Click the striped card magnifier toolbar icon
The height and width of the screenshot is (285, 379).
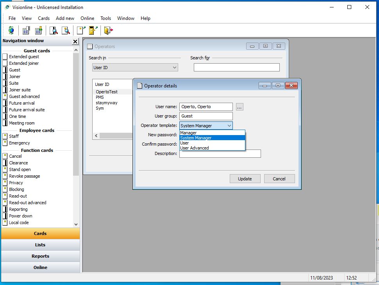click(54, 30)
